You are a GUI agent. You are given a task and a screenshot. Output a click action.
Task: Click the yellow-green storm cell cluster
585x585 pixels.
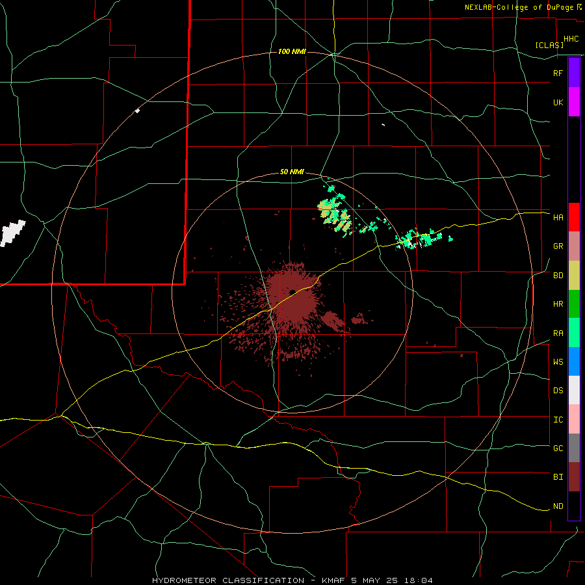[335, 215]
